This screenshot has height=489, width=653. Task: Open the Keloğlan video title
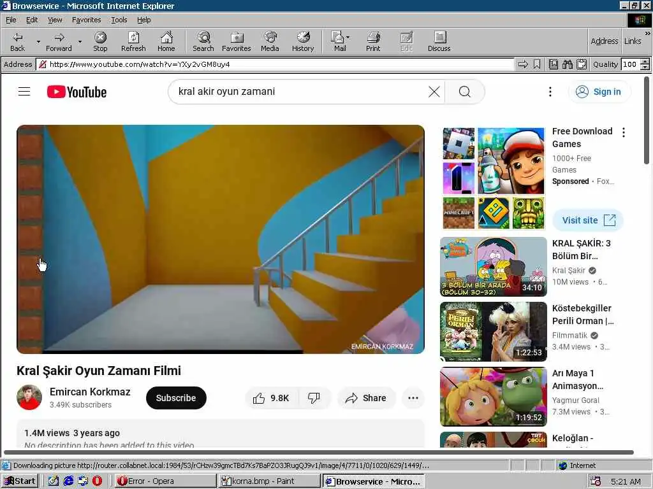tap(573, 438)
